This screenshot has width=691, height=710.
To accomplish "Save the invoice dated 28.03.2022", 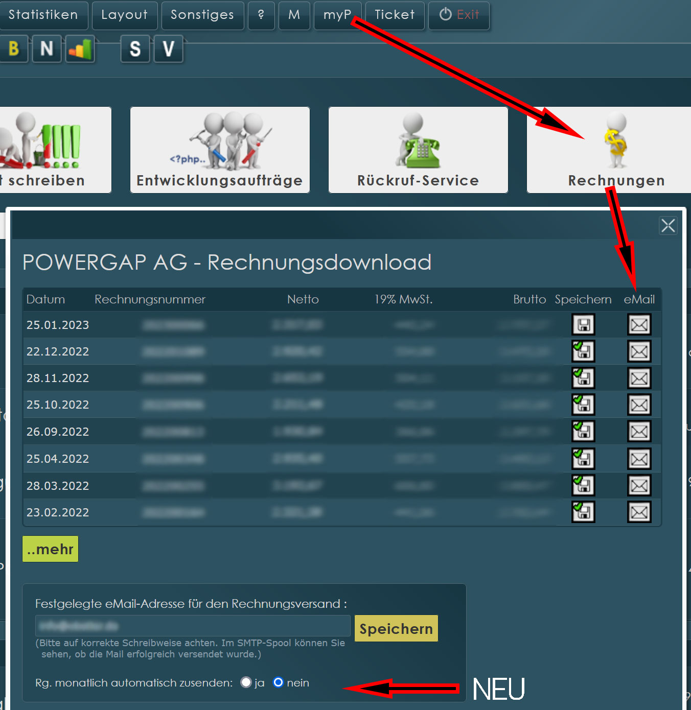I will tap(583, 485).
